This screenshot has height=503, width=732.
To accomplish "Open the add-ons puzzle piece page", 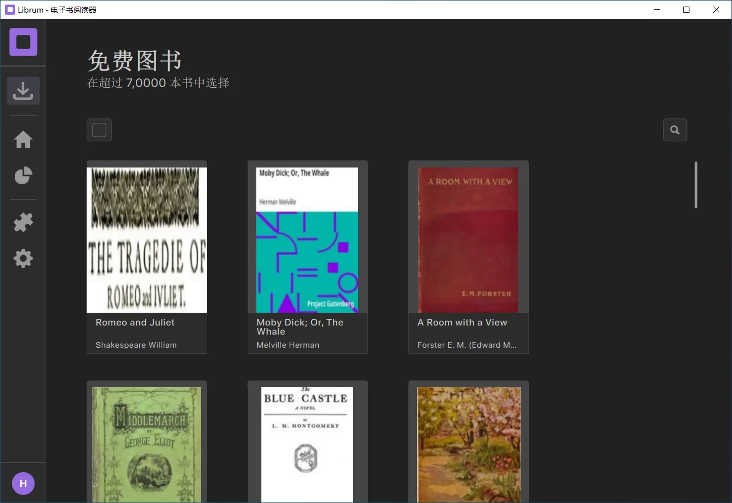I will 23,222.
